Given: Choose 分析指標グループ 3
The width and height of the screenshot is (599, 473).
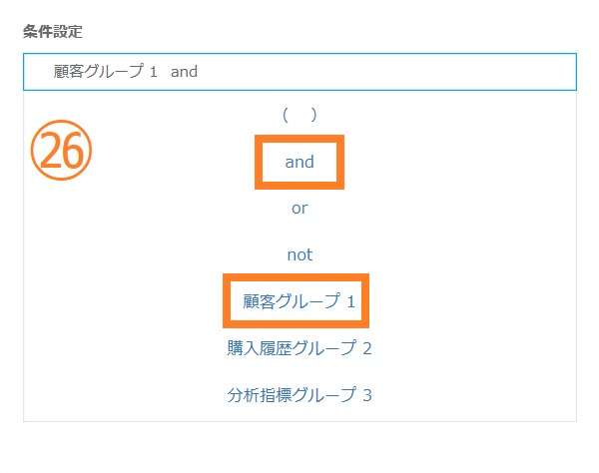Looking at the screenshot, I should [299, 394].
